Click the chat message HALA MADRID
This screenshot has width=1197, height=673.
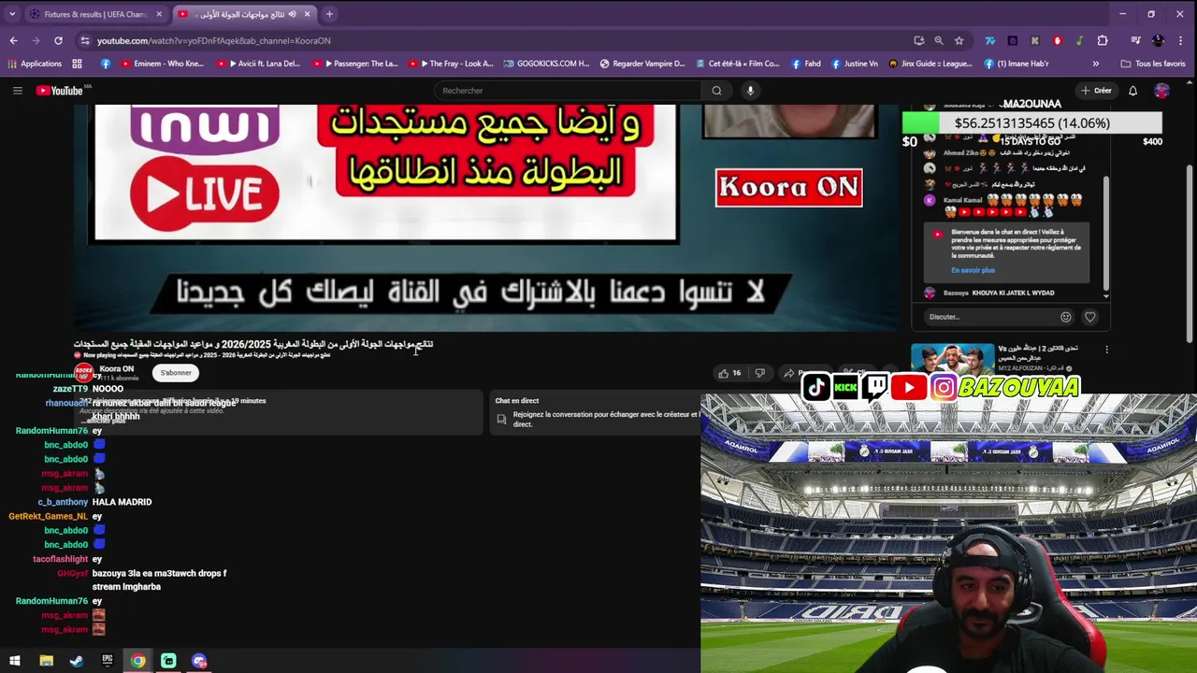(x=122, y=502)
